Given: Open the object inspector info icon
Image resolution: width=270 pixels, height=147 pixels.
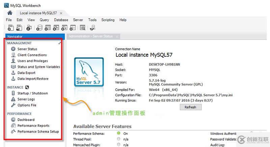Looking at the screenshot, I should tap(29, 28).
